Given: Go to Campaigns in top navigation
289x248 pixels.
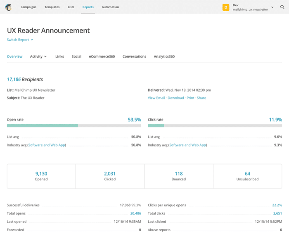Looking at the screenshot, I should click(x=28, y=7).
